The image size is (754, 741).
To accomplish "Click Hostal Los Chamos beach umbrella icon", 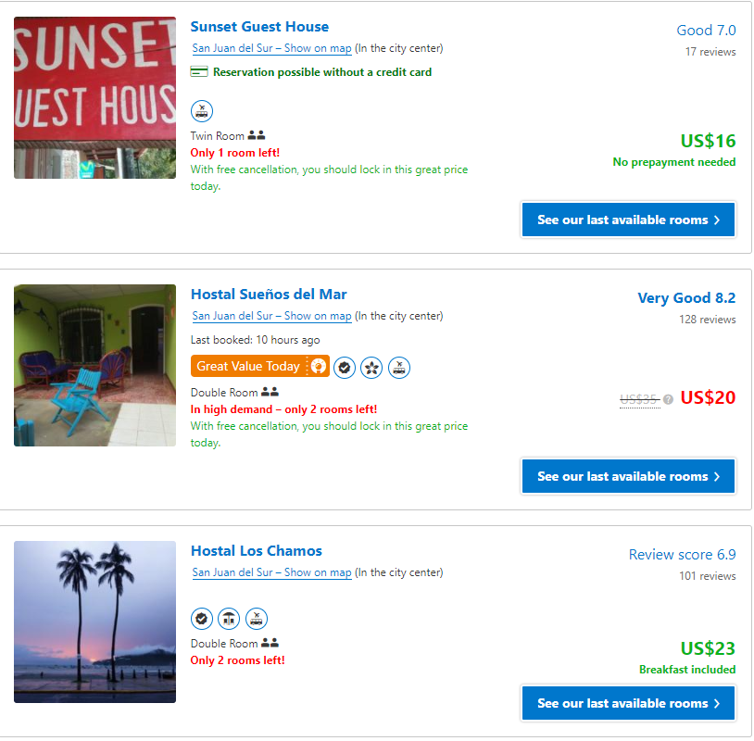I will pyautogui.click(x=229, y=618).
